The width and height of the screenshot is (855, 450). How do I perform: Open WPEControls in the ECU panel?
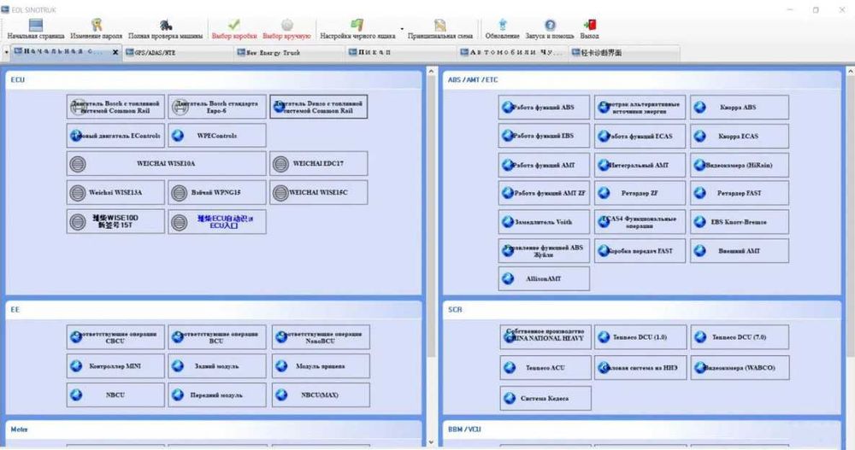pos(217,136)
